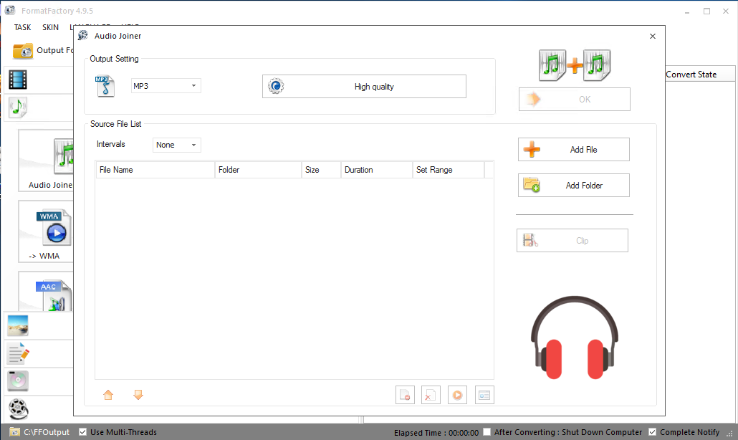The height and width of the screenshot is (440, 738).
Task: Click the Elapsed Time : 00:00:00 status text
Action: (x=436, y=432)
